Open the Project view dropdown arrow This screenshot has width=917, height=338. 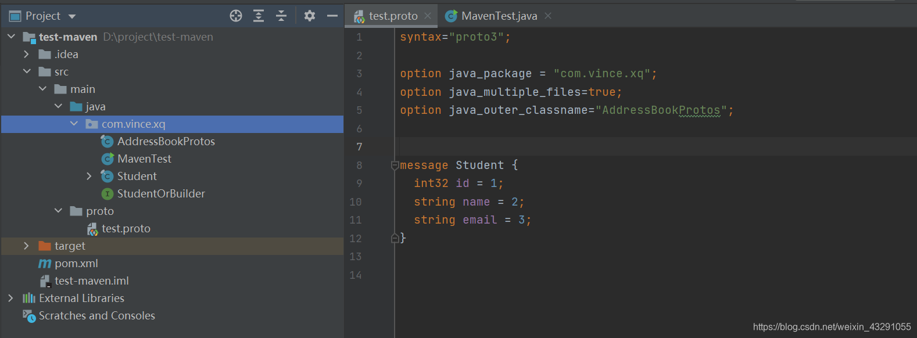[x=72, y=16]
